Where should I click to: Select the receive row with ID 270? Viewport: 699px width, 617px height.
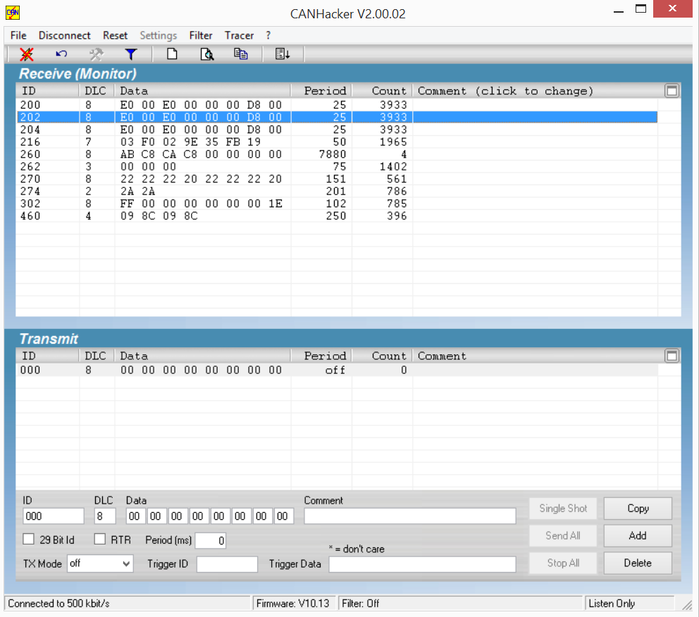(337, 179)
